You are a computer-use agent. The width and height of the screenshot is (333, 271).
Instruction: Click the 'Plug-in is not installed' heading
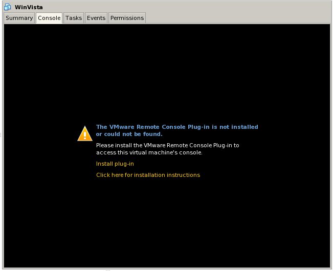point(177,130)
